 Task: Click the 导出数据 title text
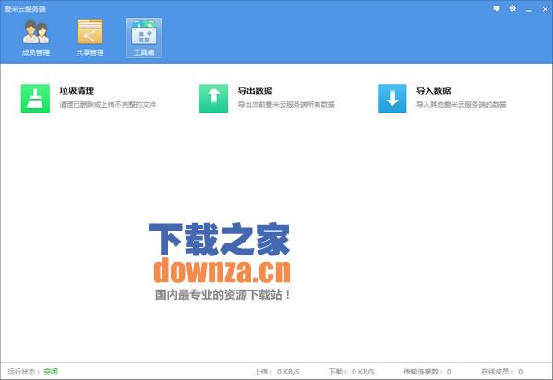[255, 91]
